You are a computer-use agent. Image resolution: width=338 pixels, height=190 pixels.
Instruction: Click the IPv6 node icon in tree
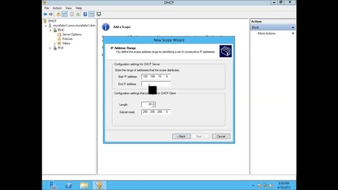(x=55, y=48)
